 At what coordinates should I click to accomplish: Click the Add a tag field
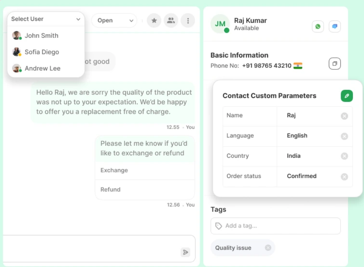[276, 226]
